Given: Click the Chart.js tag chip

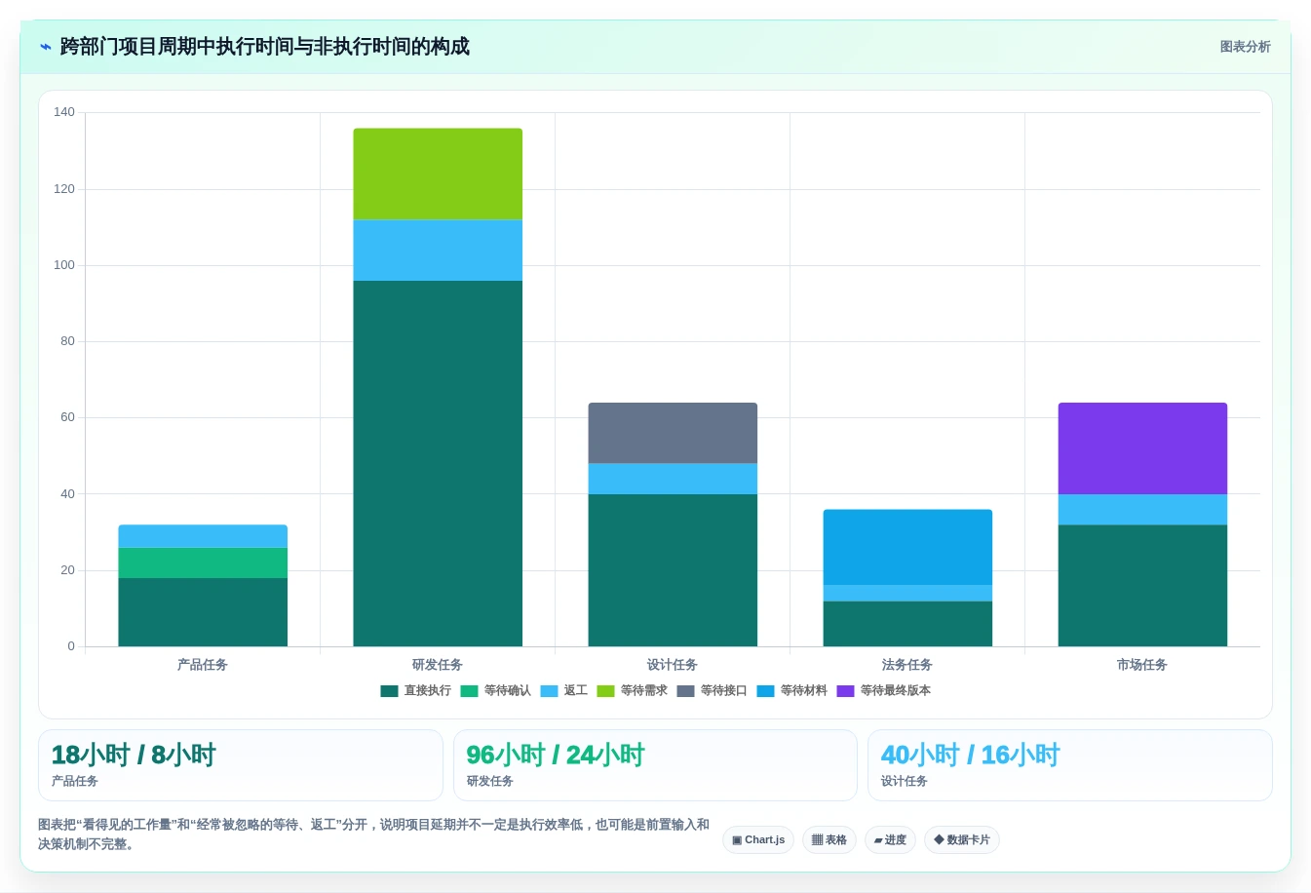Looking at the screenshot, I should point(758,840).
